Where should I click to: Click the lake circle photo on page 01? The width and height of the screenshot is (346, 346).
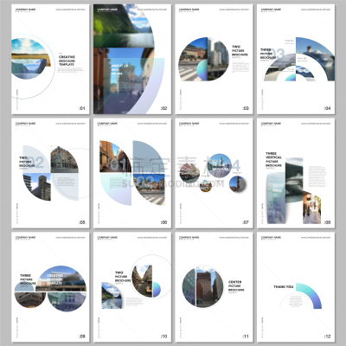point(30,59)
